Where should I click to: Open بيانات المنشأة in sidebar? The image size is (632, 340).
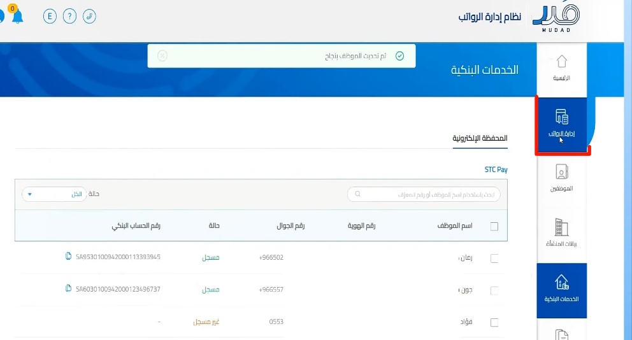pyautogui.click(x=561, y=233)
